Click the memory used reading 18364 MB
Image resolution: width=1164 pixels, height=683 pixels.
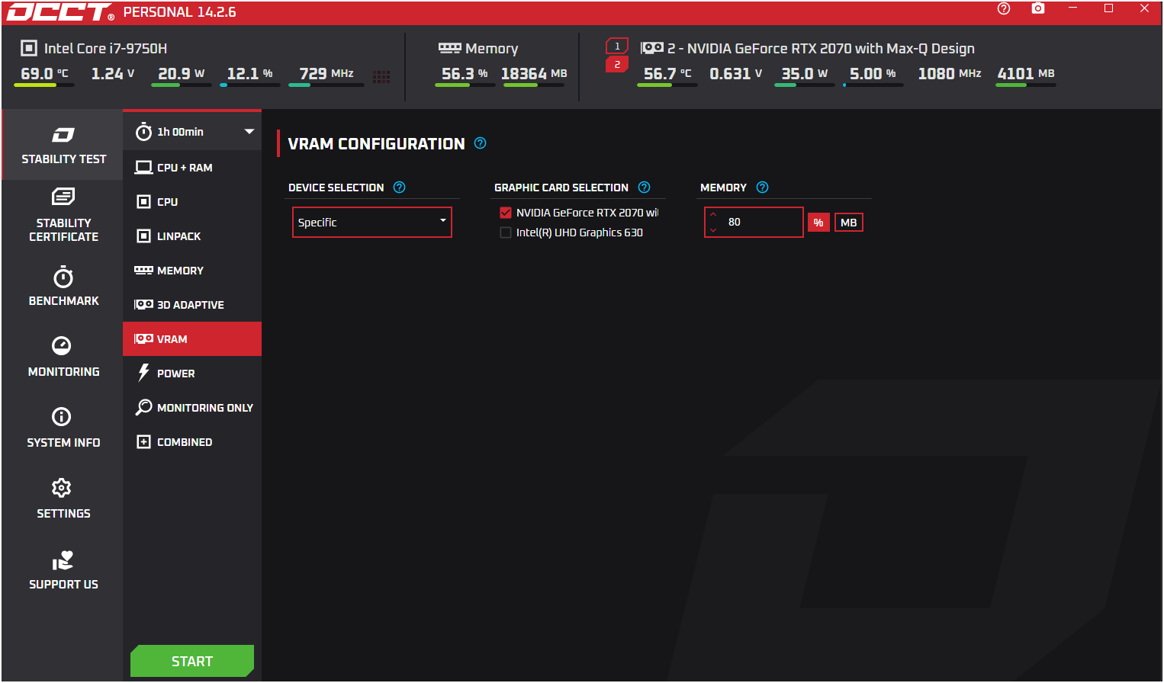coord(534,74)
